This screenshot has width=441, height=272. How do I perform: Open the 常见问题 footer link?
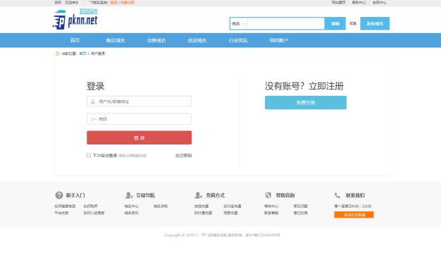point(301,206)
